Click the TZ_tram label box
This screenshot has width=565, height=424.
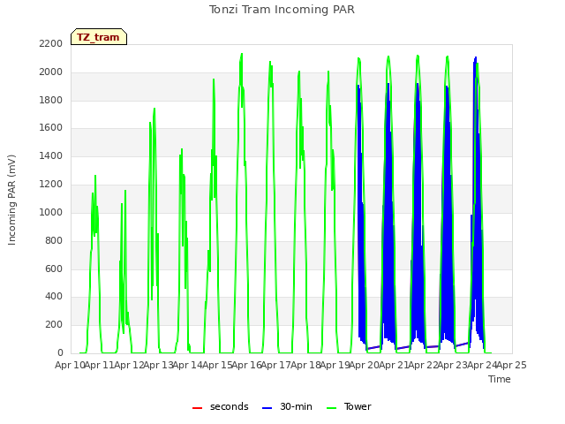click(99, 37)
